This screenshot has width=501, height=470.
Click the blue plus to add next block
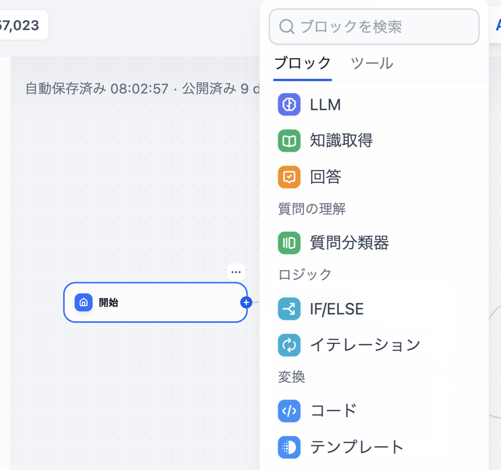click(246, 302)
